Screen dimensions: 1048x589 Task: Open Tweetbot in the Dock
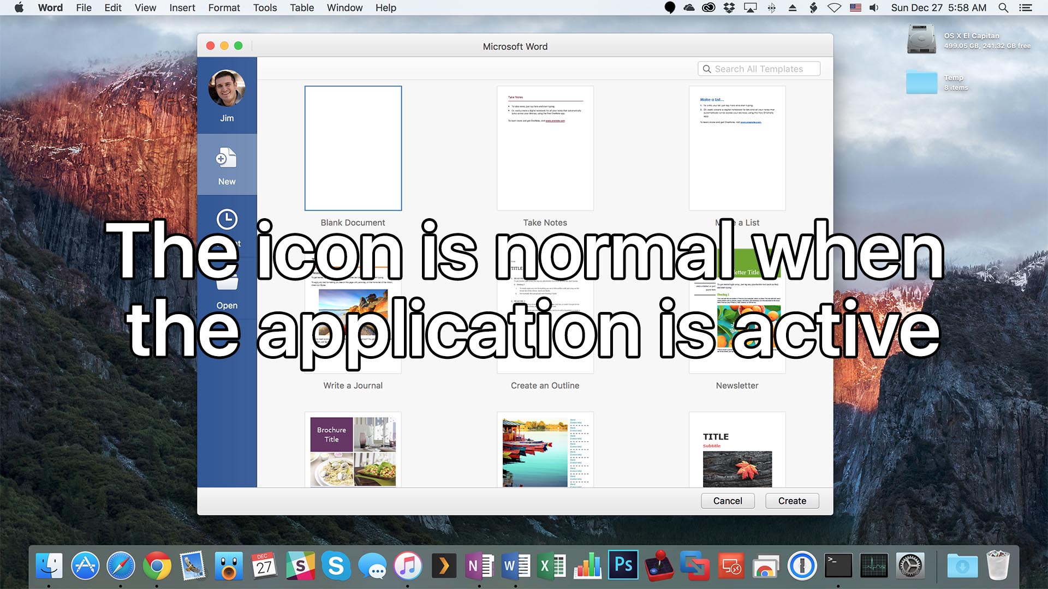tap(228, 566)
